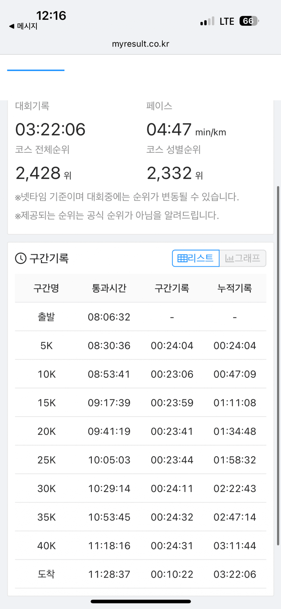
Task: Tap the LTE network indicator
Action: click(x=227, y=21)
